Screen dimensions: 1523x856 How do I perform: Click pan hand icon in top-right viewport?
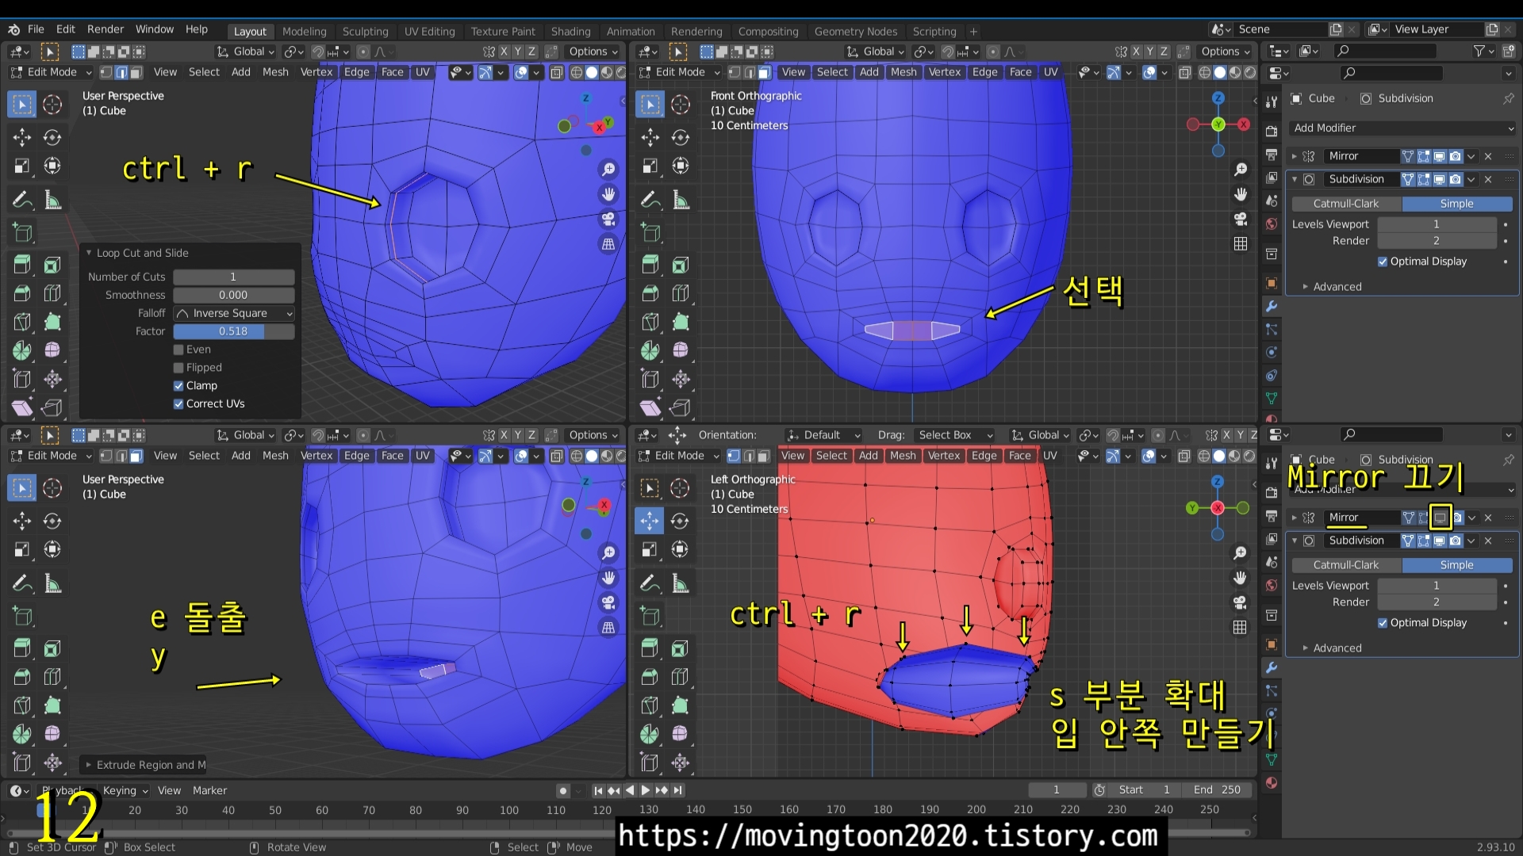[x=1241, y=194]
